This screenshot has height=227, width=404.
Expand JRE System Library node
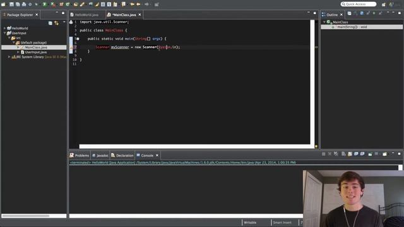(9, 57)
